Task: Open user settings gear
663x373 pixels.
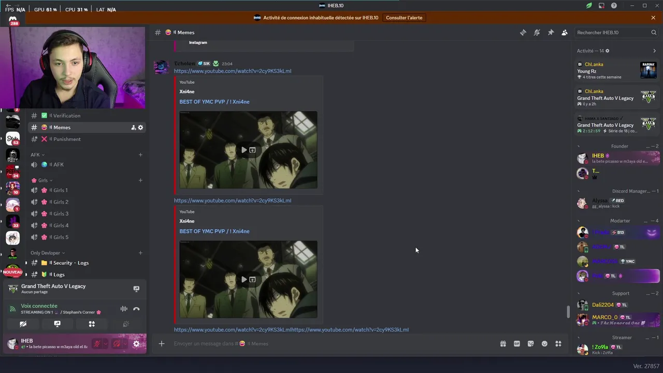Action: (x=136, y=343)
